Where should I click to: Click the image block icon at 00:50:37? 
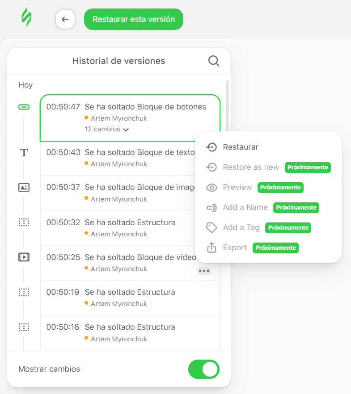click(x=24, y=188)
